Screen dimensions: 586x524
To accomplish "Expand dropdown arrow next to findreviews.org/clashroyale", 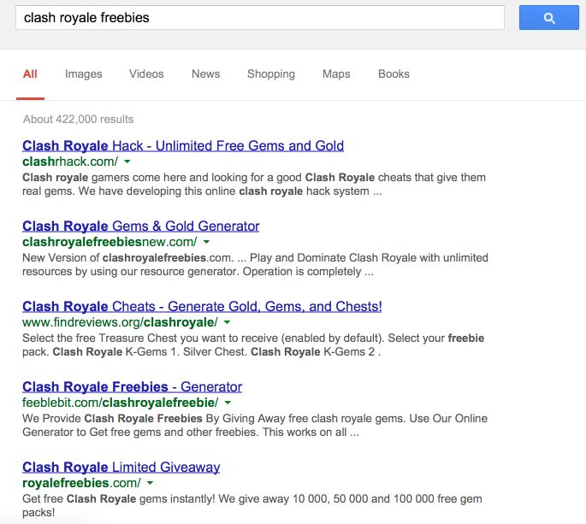I will point(228,322).
